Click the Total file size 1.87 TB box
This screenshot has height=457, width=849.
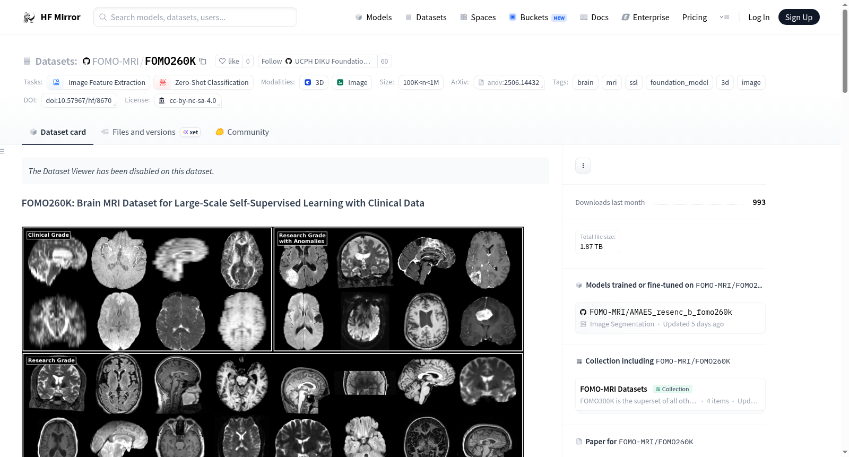pos(597,242)
